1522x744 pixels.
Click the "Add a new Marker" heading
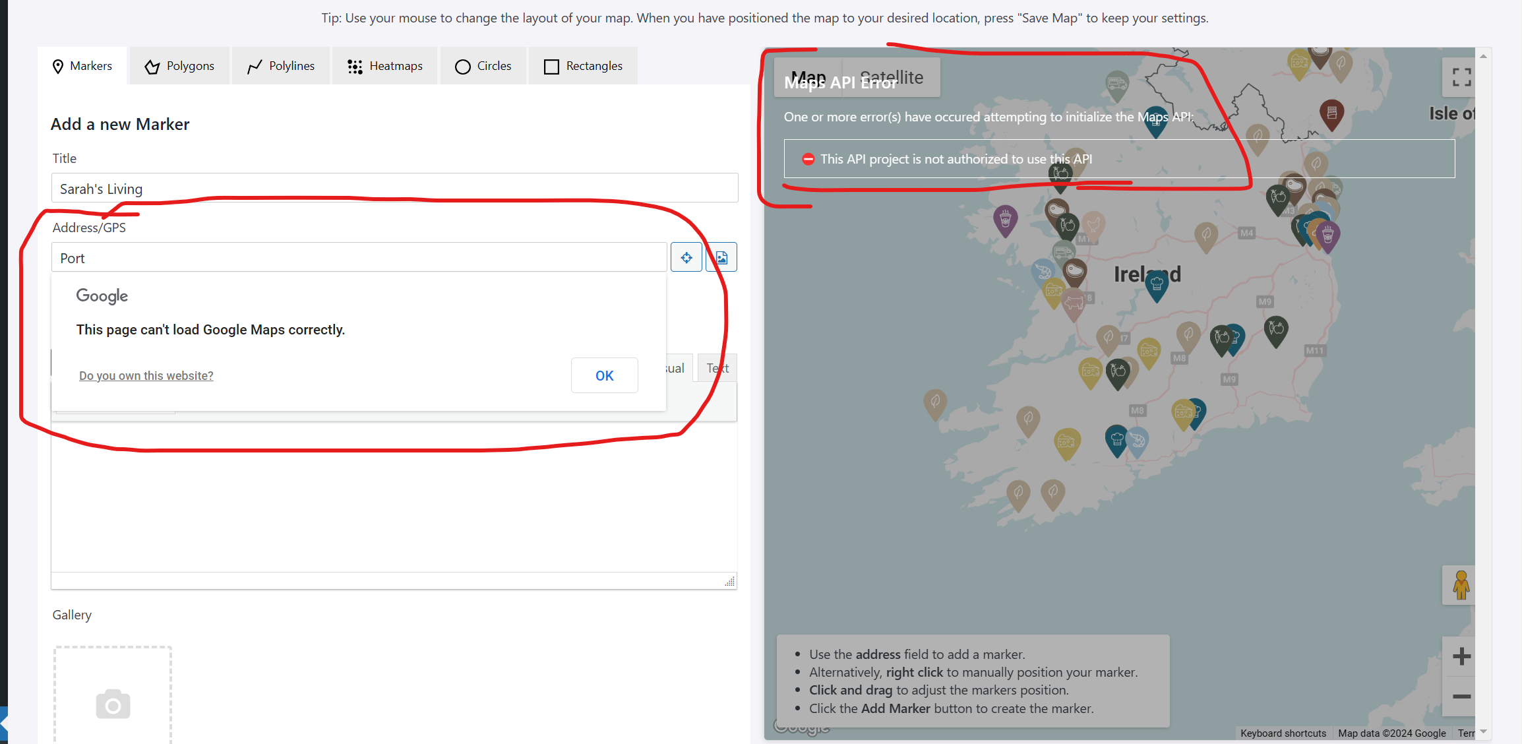click(x=120, y=124)
